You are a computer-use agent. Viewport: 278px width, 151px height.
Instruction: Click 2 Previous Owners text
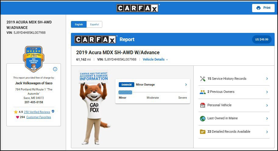(221, 92)
